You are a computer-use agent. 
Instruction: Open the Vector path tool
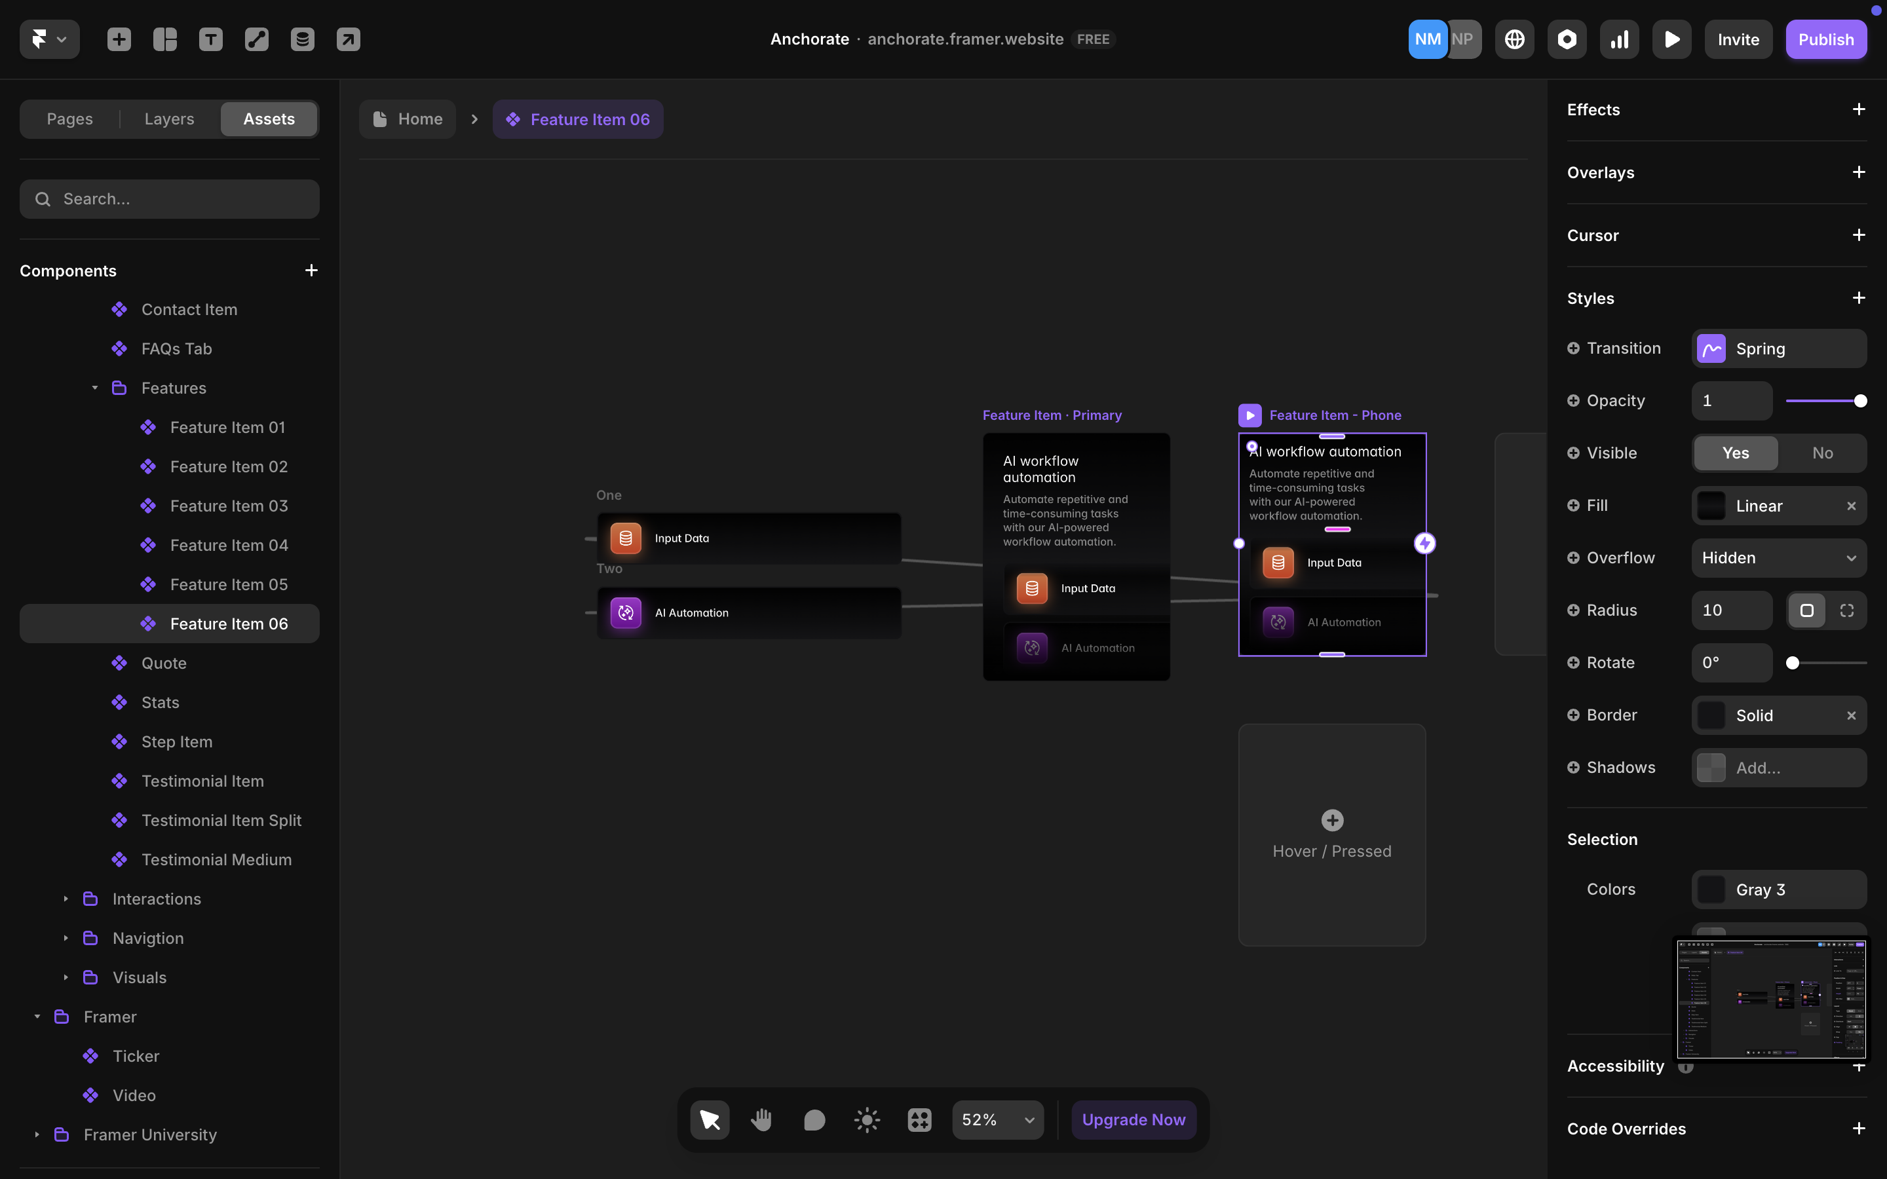[256, 39]
